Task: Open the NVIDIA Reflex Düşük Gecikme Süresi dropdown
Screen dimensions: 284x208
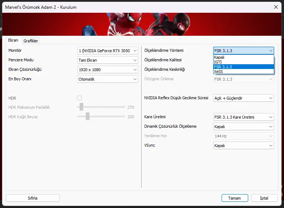Action: click(243, 98)
